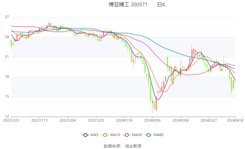Click the MA60 legend text label
The width and height of the screenshot is (245, 149).
159,135
